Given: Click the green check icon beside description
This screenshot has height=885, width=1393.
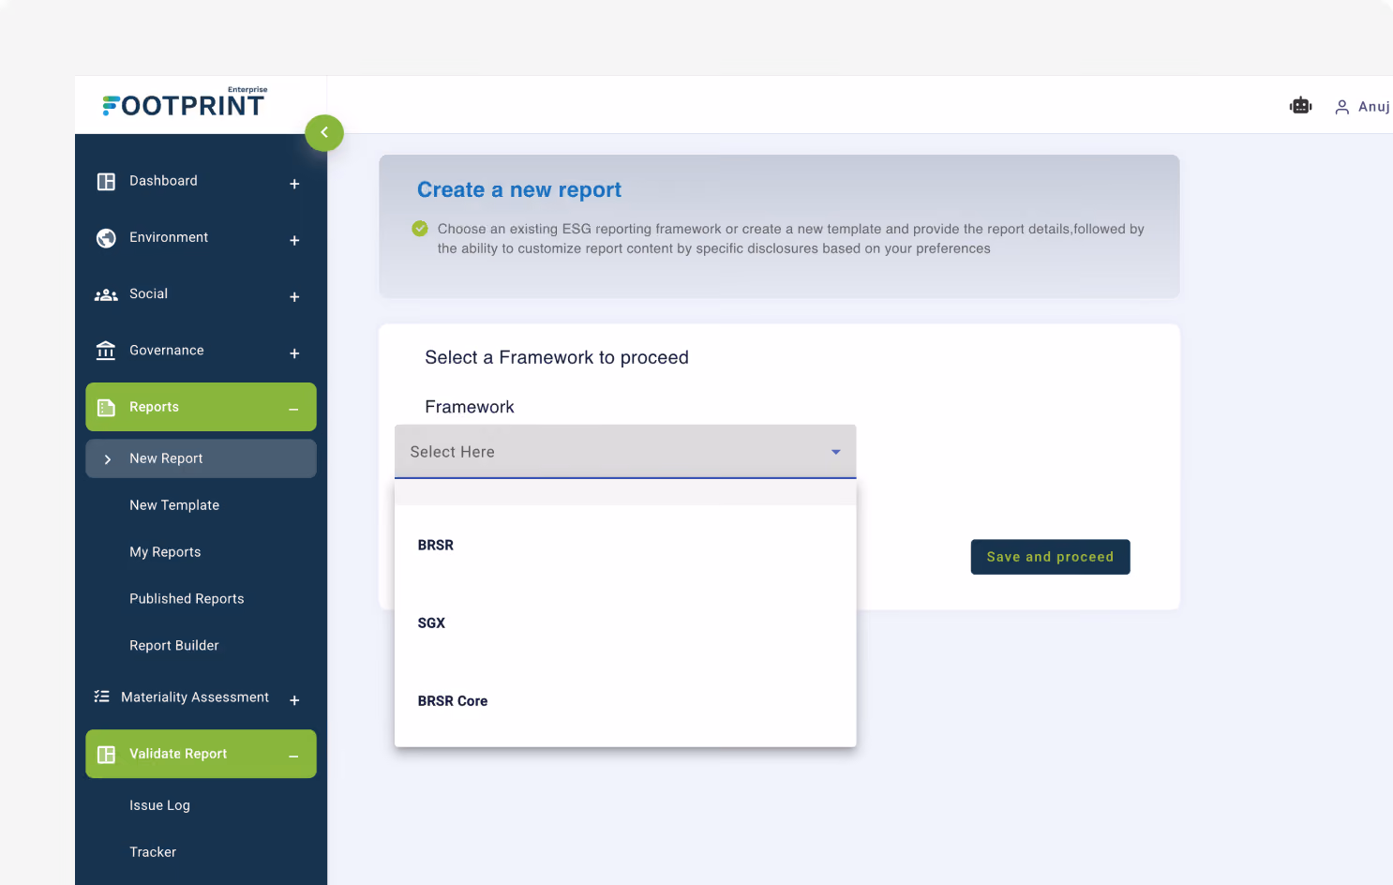Looking at the screenshot, I should pos(420,228).
